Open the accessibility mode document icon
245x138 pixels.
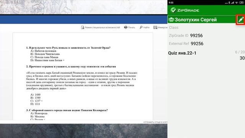[83, 28]
